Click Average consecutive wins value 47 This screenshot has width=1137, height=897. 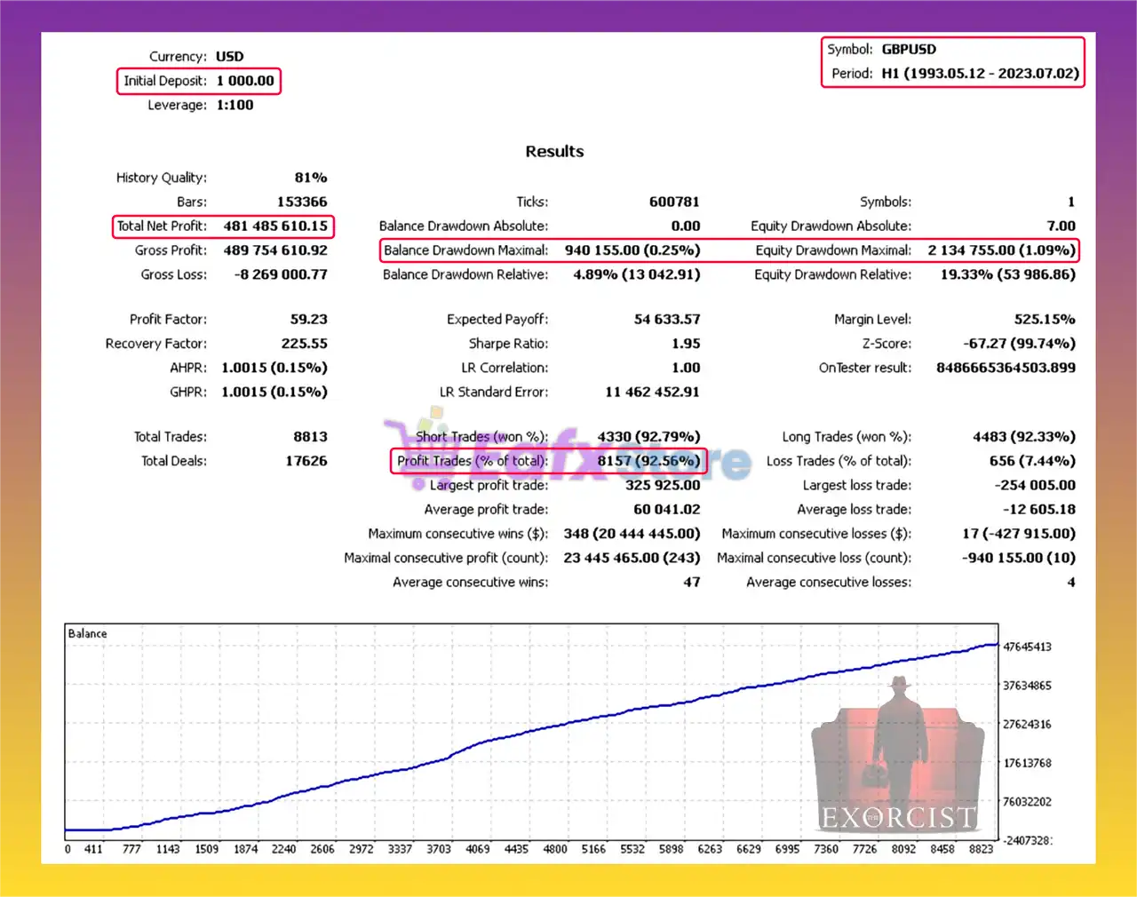[692, 583]
